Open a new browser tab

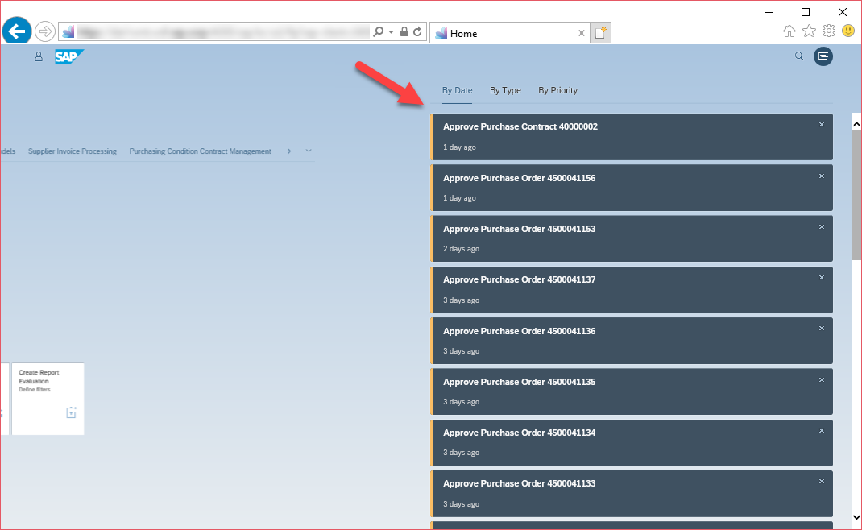[x=600, y=32]
